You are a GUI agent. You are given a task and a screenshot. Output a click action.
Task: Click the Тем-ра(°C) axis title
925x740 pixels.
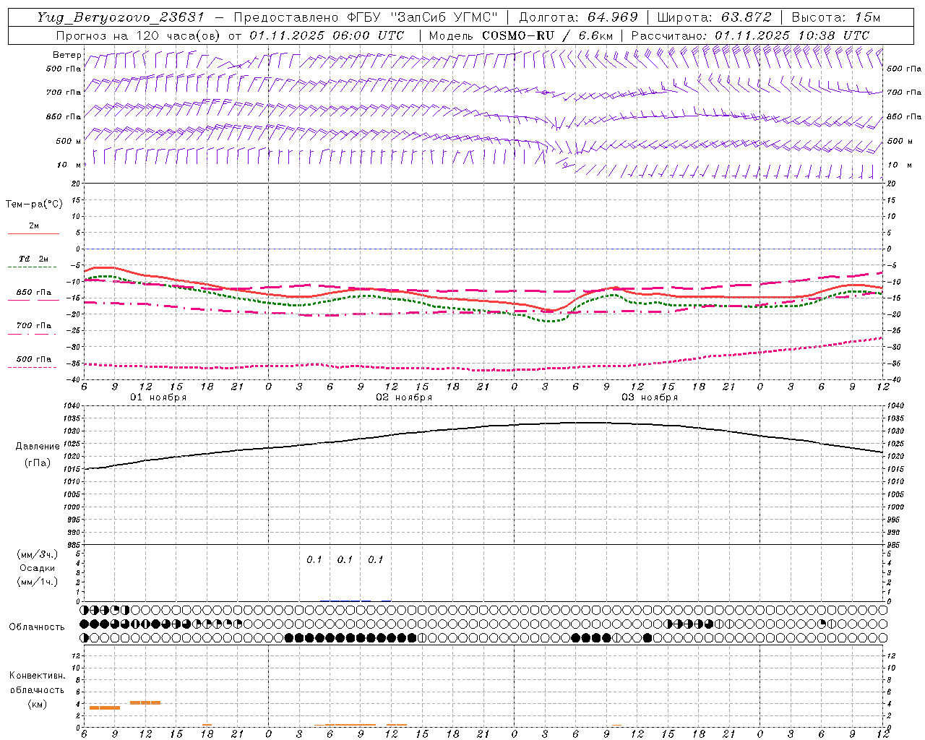pyautogui.click(x=34, y=205)
